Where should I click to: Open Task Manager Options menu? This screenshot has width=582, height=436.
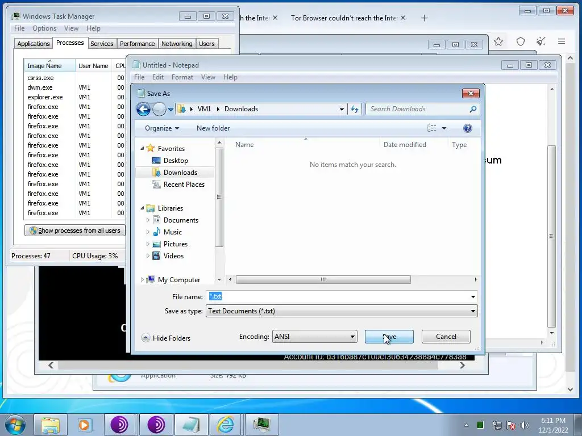coord(44,28)
